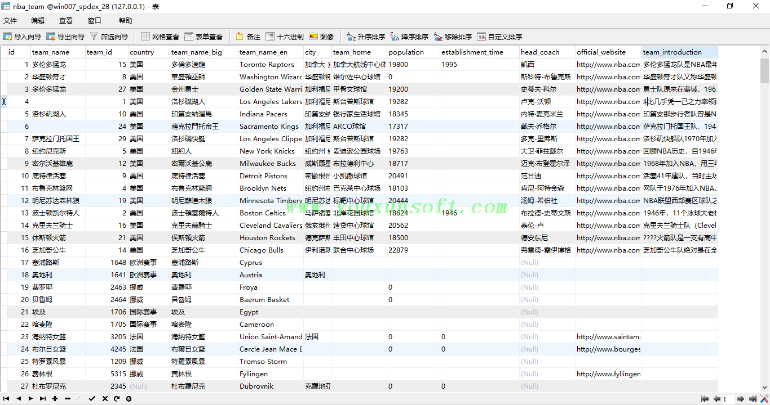Open the 编辑 menu

[x=38, y=21]
